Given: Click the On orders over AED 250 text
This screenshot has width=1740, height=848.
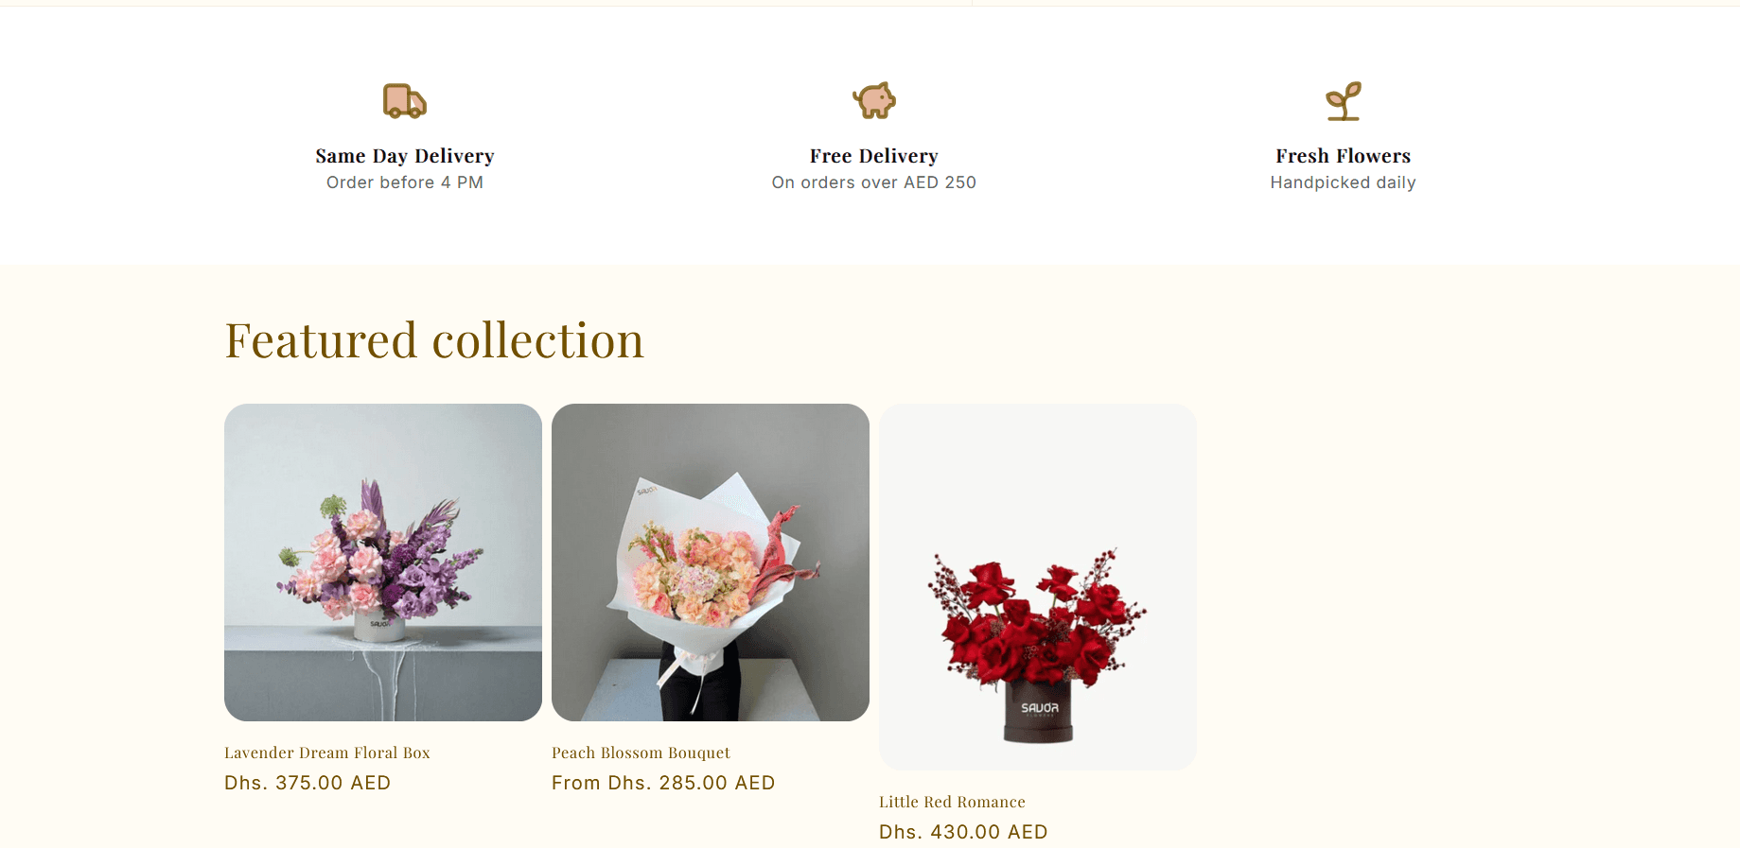Looking at the screenshot, I should (874, 182).
